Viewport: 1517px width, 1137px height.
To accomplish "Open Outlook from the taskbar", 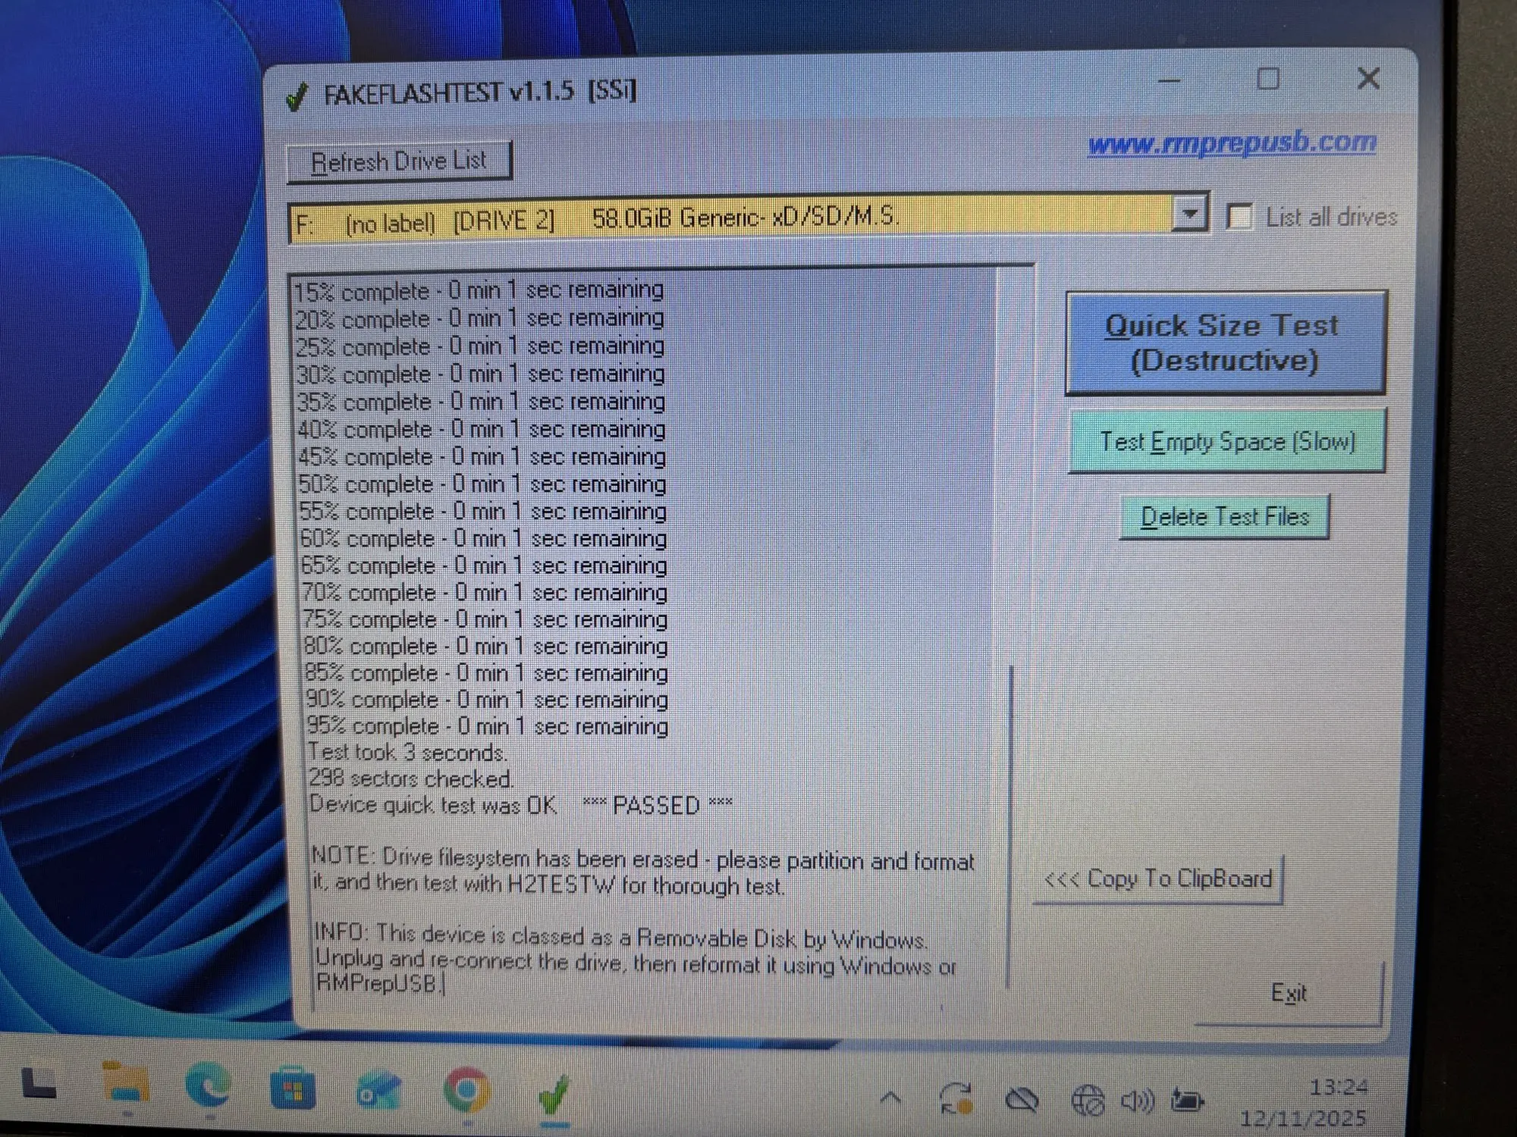I will click(379, 1092).
